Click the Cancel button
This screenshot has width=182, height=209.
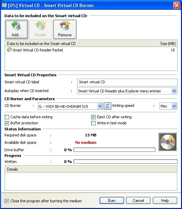pos(138,201)
